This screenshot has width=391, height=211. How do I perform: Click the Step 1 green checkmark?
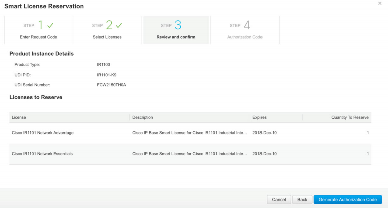pyautogui.click(x=50, y=25)
